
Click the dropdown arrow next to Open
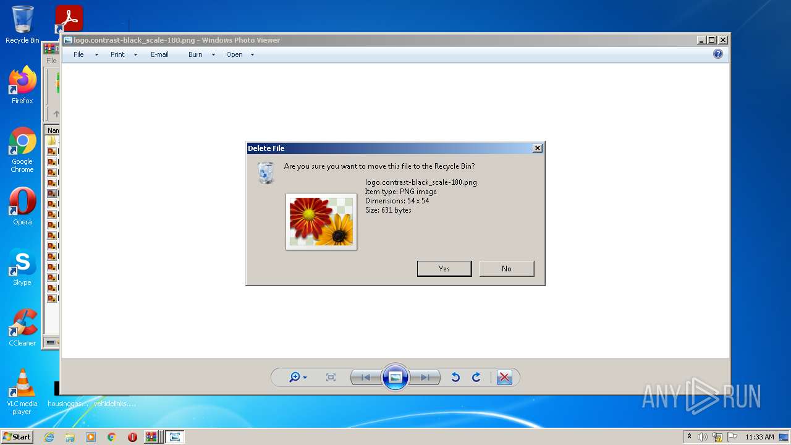click(252, 55)
